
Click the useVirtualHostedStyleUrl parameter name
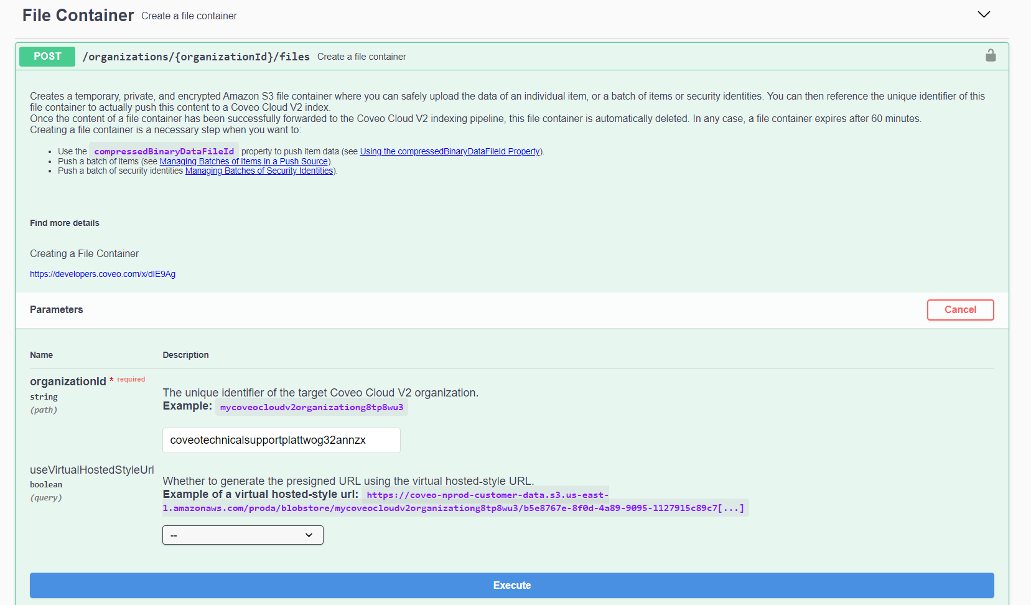[x=92, y=470]
